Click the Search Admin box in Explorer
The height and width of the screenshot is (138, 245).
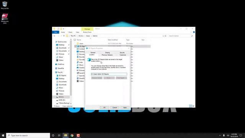coord(181,36)
